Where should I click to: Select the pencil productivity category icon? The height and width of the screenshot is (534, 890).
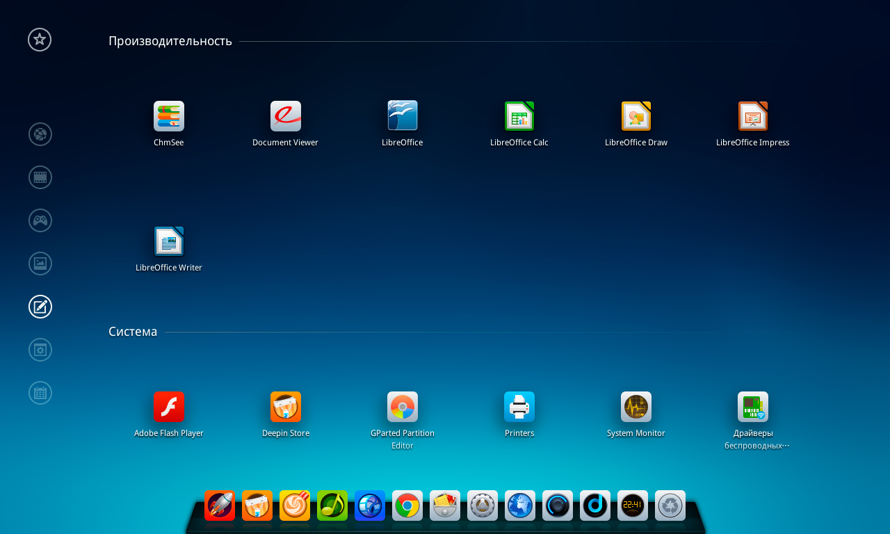tap(40, 307)
